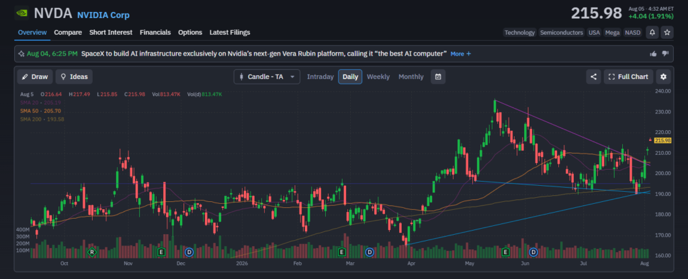This screenshot has width=688, height=279.
Task: Open the Compare tab
Action: coord(68,32)
